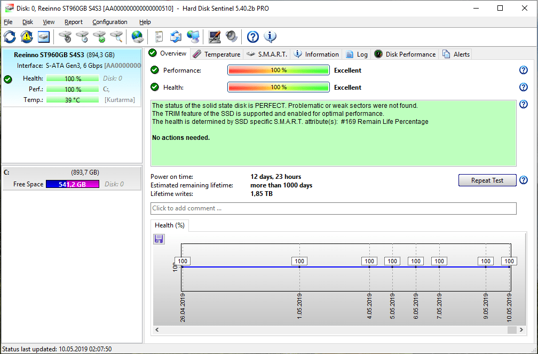Open the Configuration menu
The width and height of the screenshot is (538, 354).
[110, 22]
